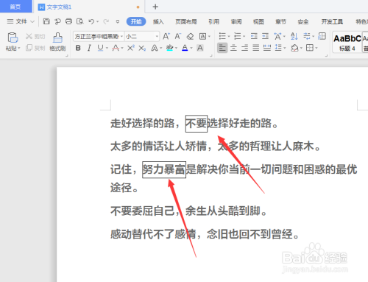Click the text tools icon beside paragraph marks
This screenshot has width=368, height=282.
(322, 36)
